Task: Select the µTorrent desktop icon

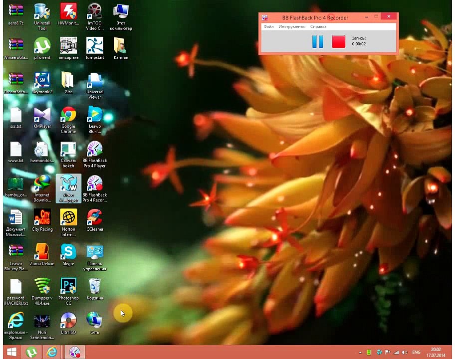Action: pos(42,46)
